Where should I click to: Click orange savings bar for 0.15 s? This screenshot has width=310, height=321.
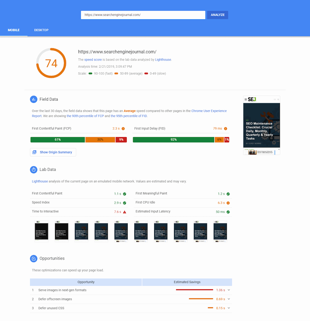[210, 308]
